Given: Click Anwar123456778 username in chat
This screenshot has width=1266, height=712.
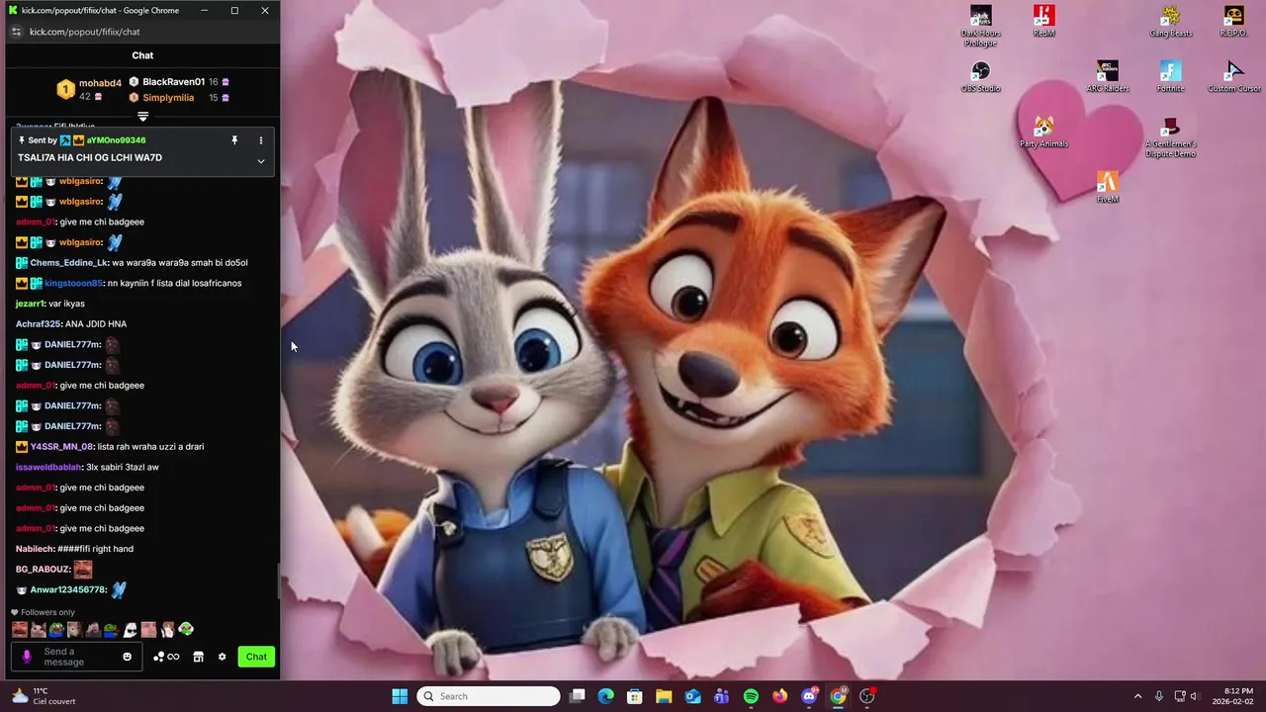Looking at the screenshot, I should tap(67, 590).
